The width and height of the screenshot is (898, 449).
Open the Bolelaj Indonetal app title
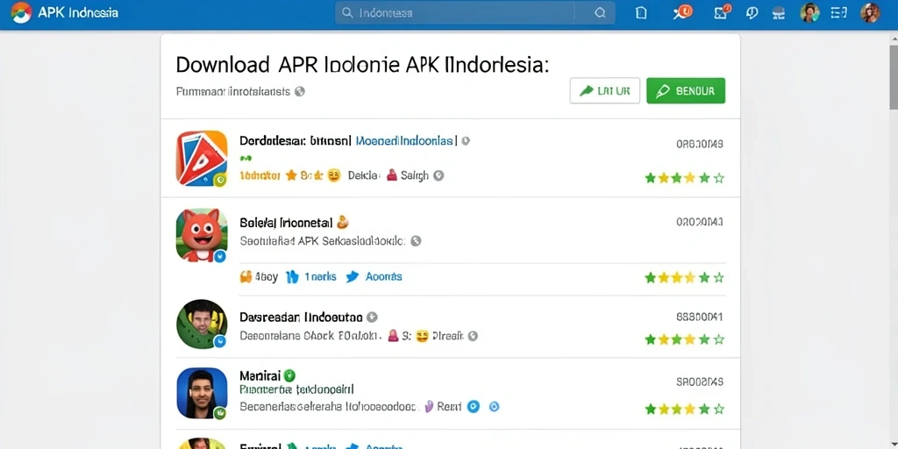coord(287,222)
